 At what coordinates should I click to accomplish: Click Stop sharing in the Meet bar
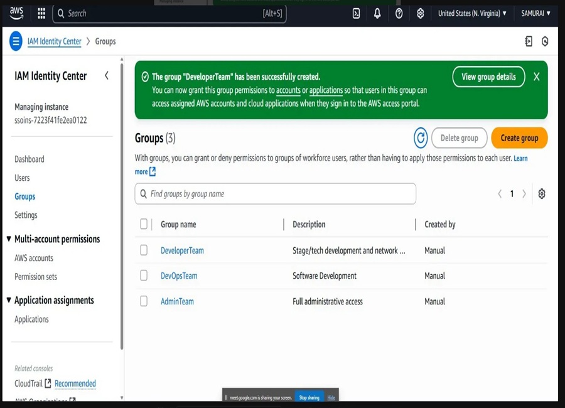tap(309, 397)
